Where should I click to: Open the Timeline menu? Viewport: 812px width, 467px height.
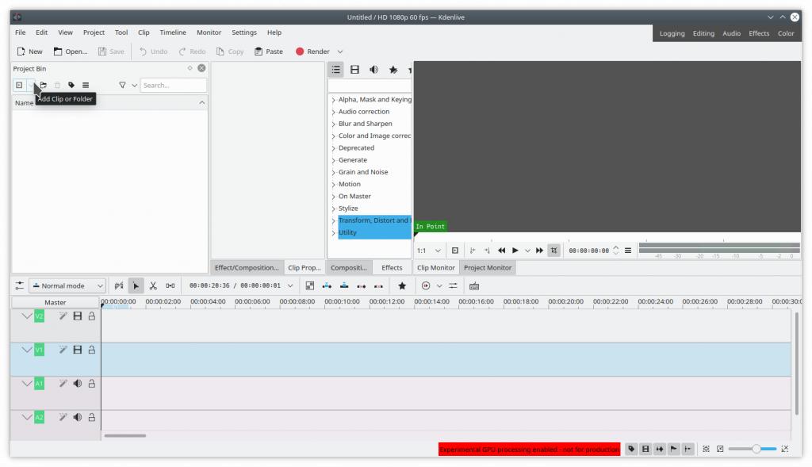173,33
